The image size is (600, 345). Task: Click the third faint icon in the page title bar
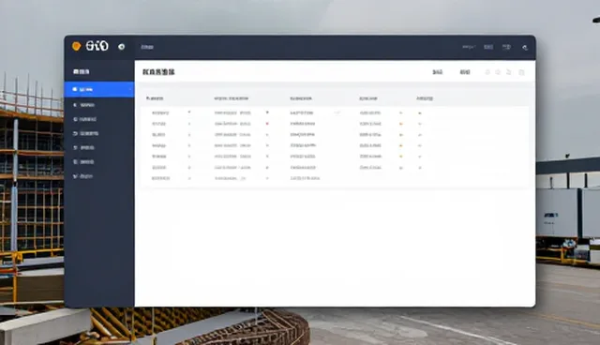coord(508,72)
